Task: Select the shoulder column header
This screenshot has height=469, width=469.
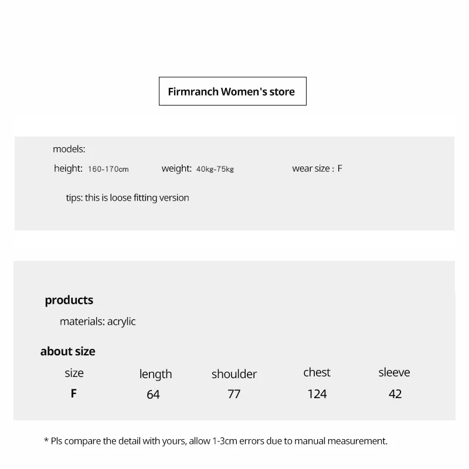Action: [234, 374]
